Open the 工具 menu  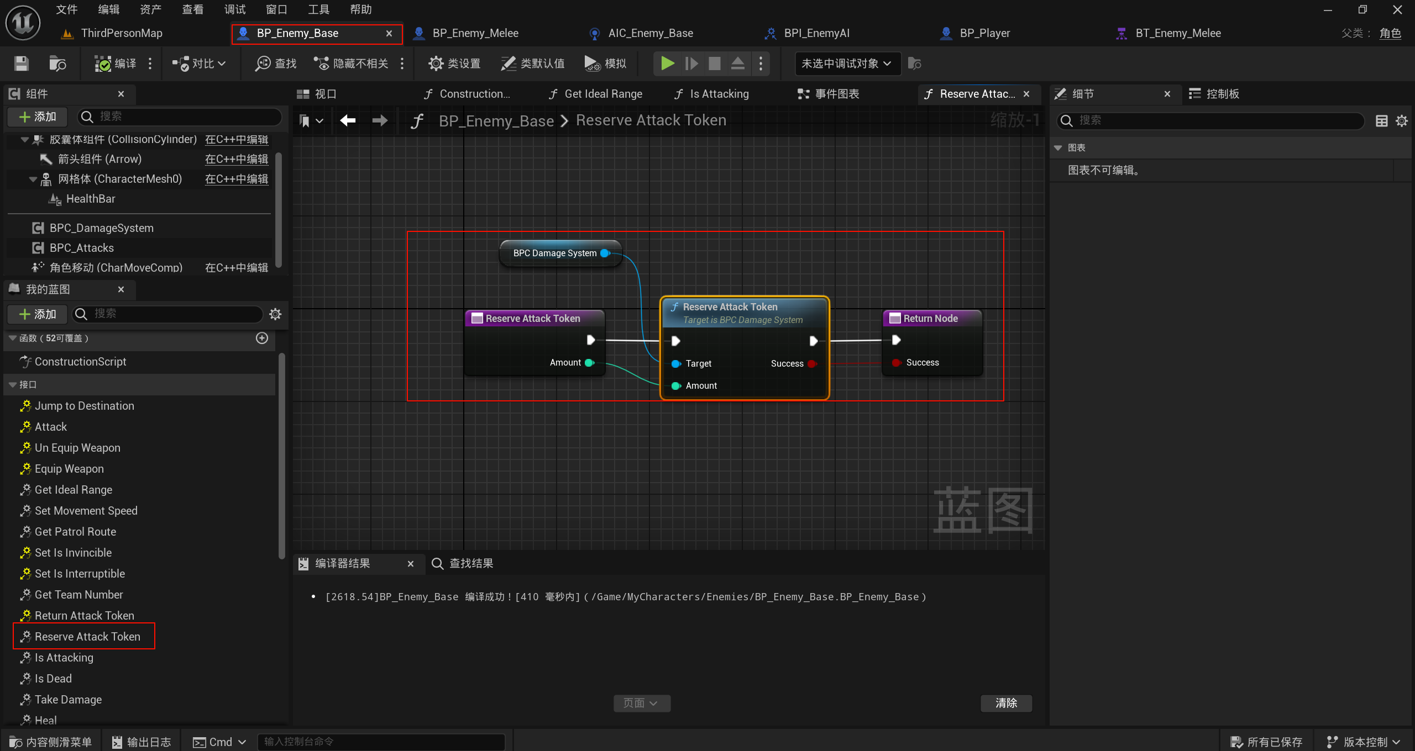318,9
